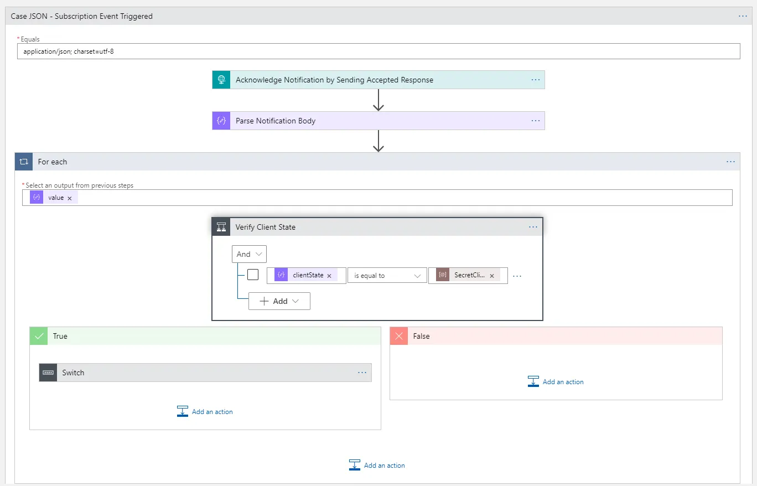The height and width of the screenshot is (486, 757).
Task: Open the And operator dropdown
Action: pos(249,254)
